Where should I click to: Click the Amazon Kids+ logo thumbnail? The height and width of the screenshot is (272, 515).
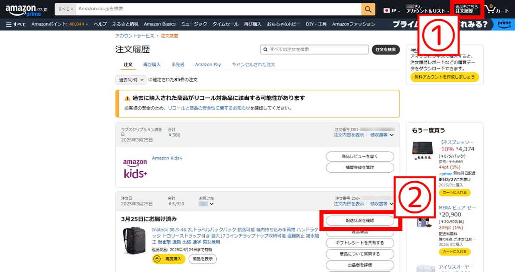135,169
